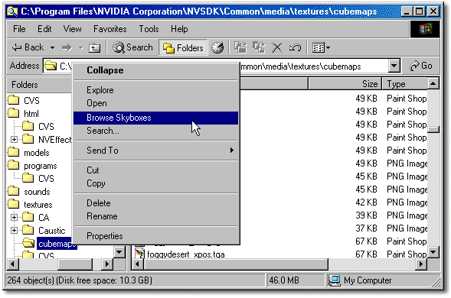This screenshot has width=451, height=298.
Task: Click the Forward arrow icon
Action: coord(67,47)
